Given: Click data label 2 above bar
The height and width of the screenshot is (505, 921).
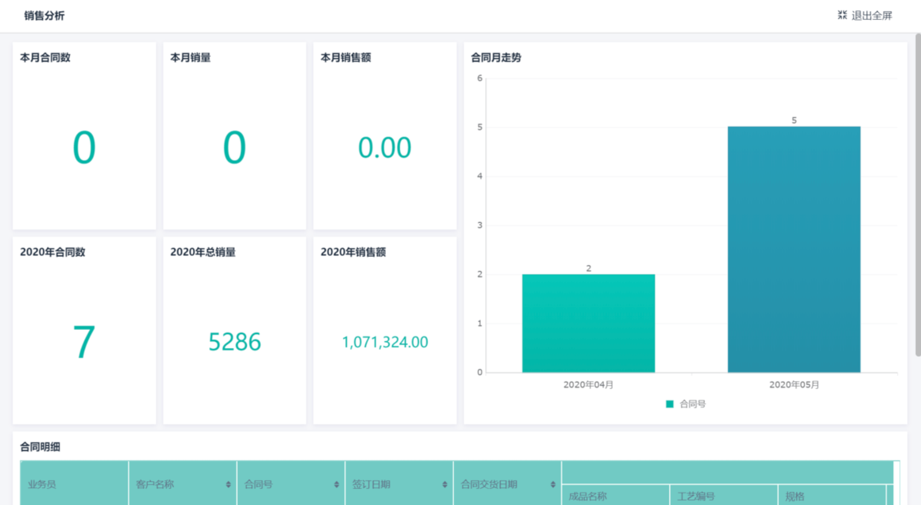Looking at the screenshot, I should (588, 268).
